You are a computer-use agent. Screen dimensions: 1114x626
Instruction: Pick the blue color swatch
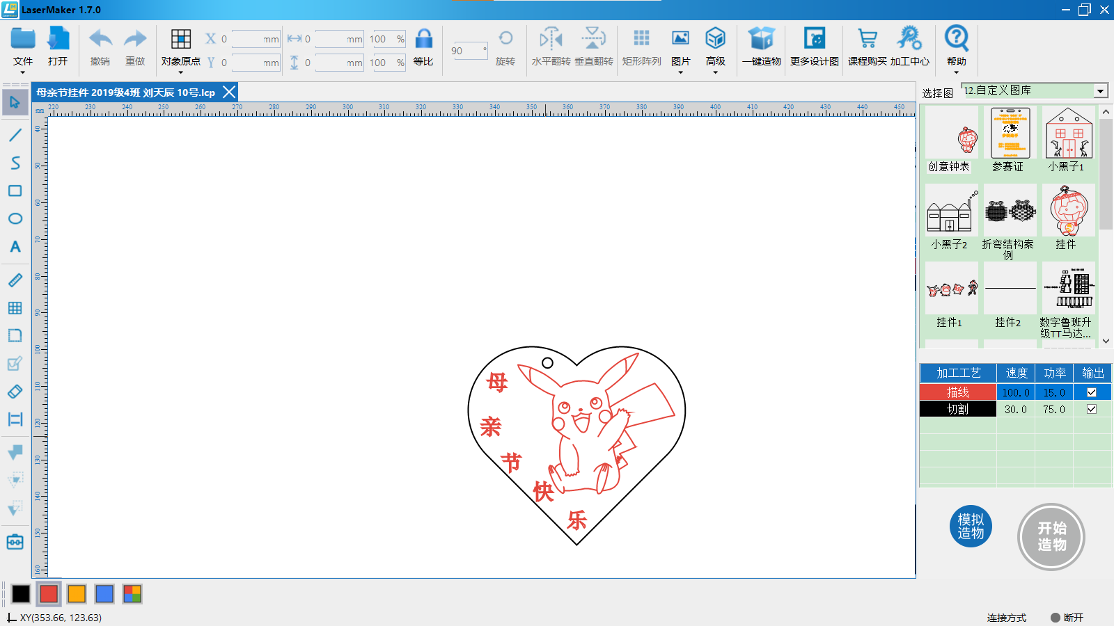pyautogui.click(x=104, y=593)
